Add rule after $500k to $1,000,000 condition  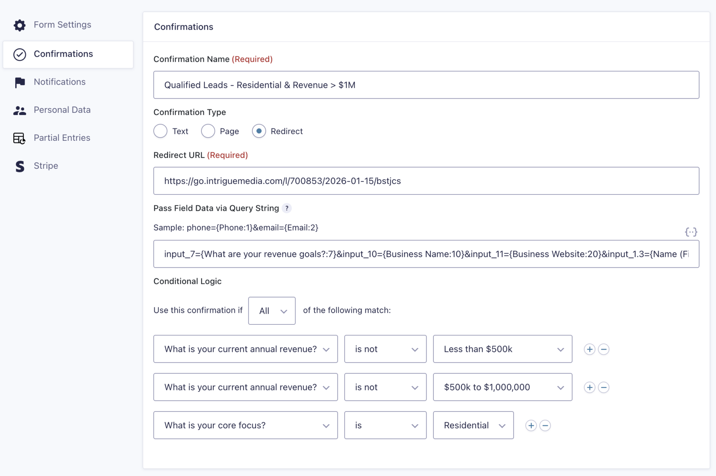coord(589,387)
